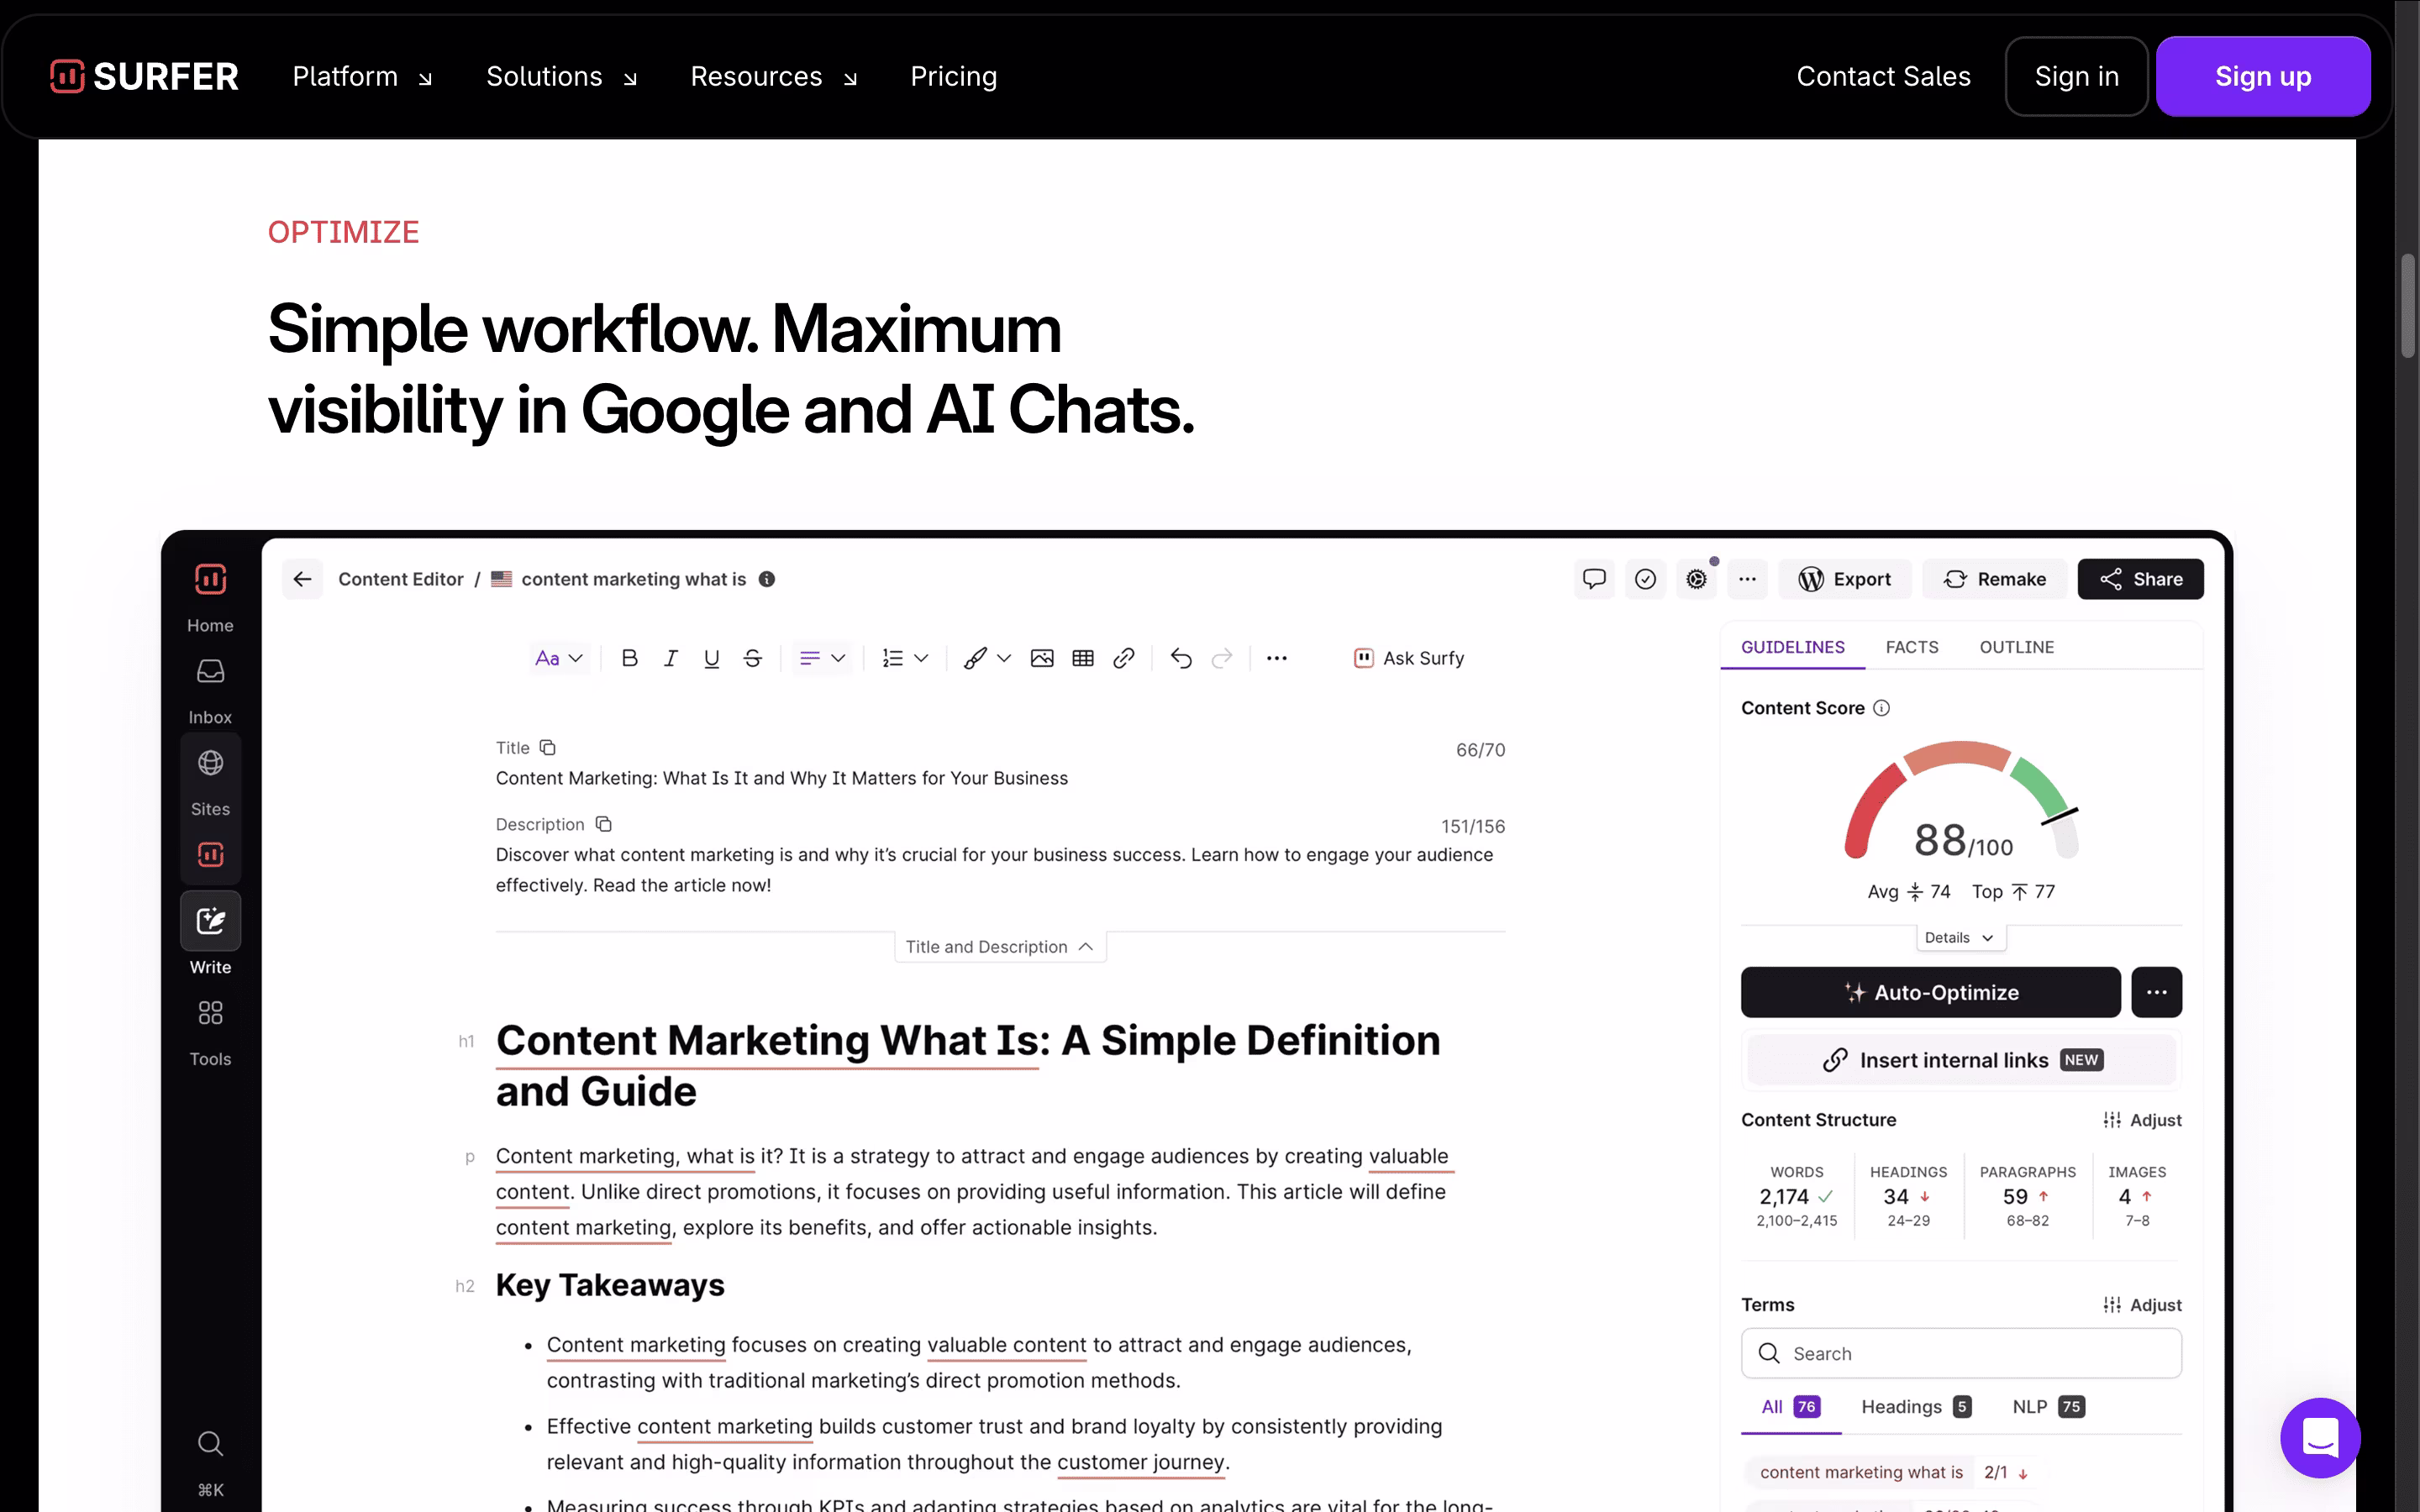This screenshot has height=1512, width=2420.
Task: Click the Auto-Optimize button
Action: click(1930, 992)
